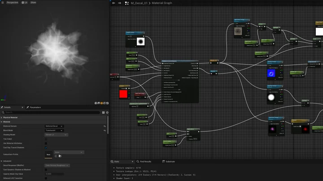Click the Opacity Mask Clip Value field
Viewport: 323px width, 181px height.
pos(54,174)
